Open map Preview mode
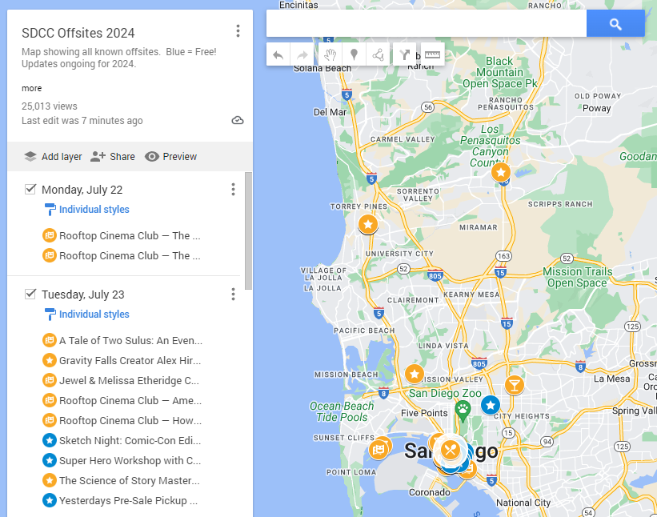Viewport: 657px width, 517px height. pyautogui.click(x=171, y=156)
